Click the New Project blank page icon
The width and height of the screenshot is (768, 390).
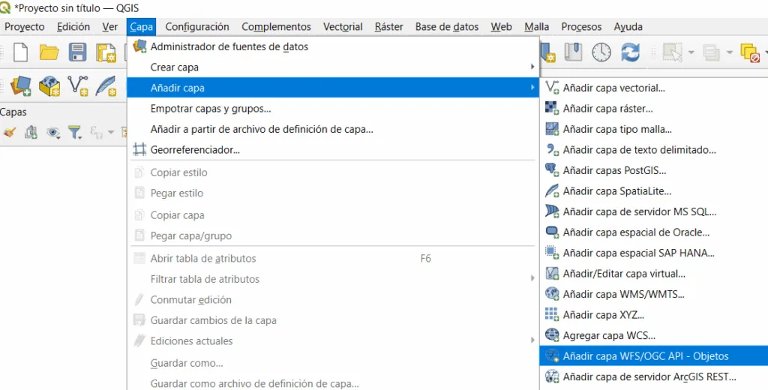(x=20, y=52)
